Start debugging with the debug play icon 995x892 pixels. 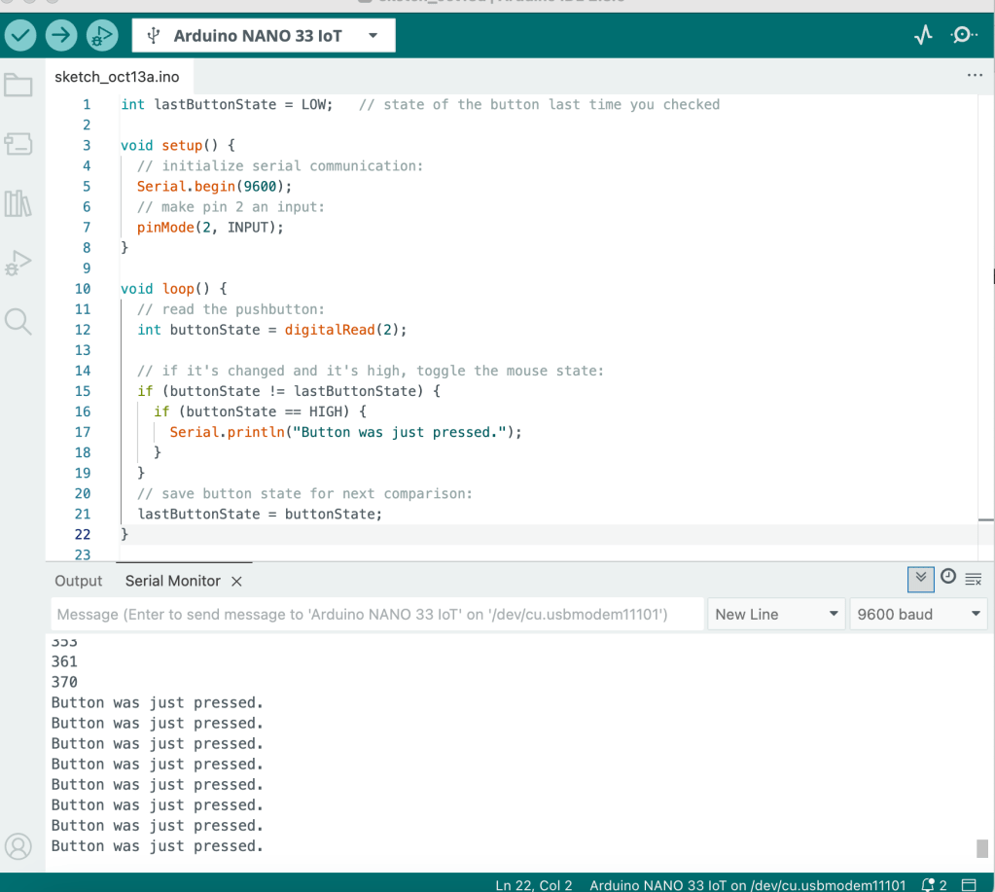(x=101, y=36)
